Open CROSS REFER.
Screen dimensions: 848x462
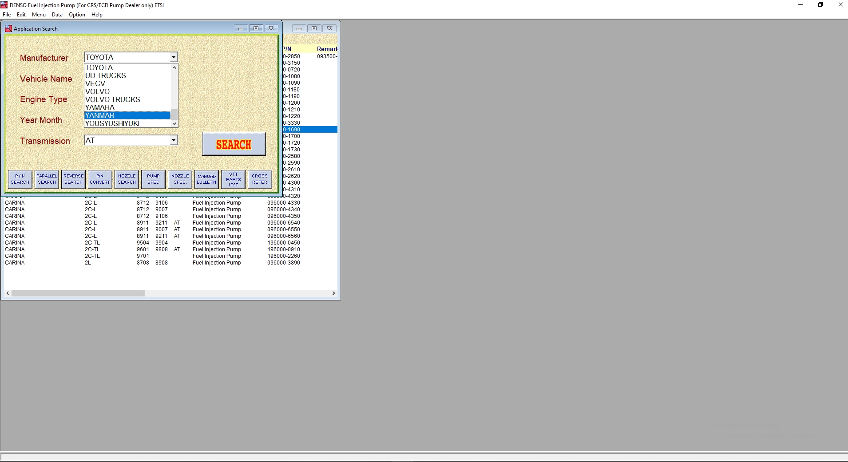click(260, 179)
